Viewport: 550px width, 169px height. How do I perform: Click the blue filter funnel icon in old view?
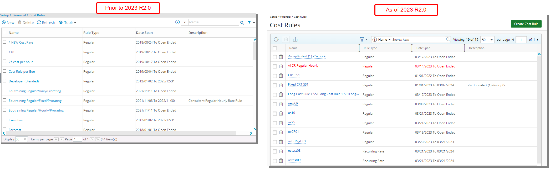[249, 22]
